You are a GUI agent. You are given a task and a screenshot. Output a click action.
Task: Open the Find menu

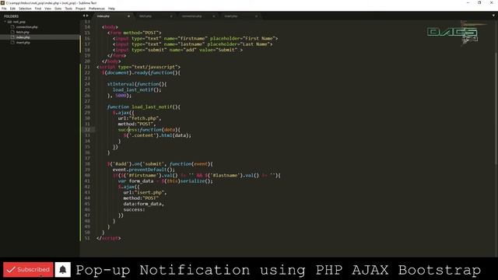click(38, 9)
